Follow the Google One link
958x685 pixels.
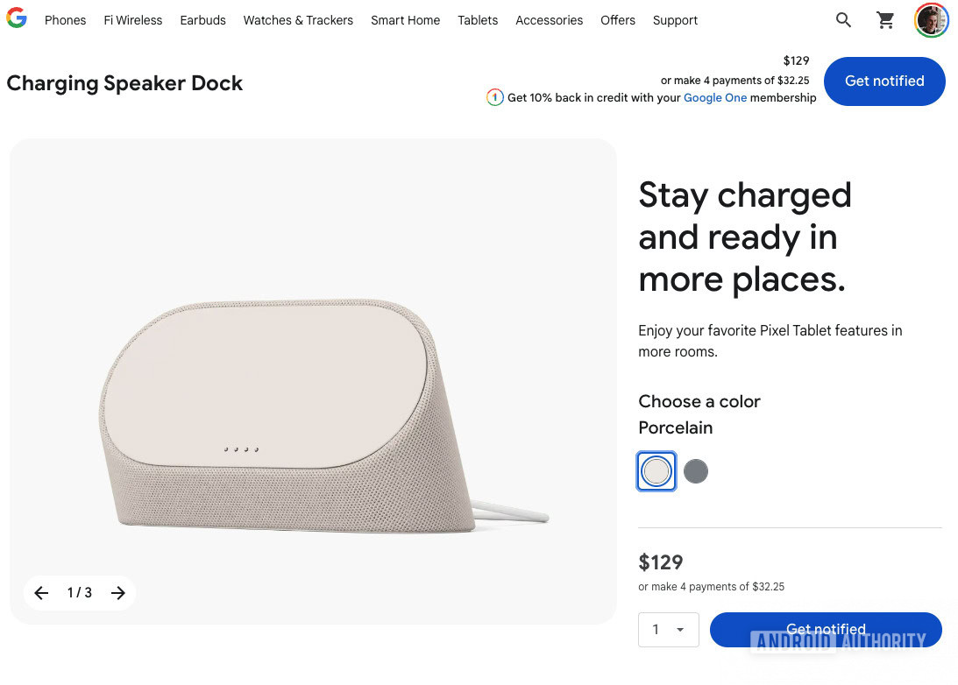(x=715, y=98)
